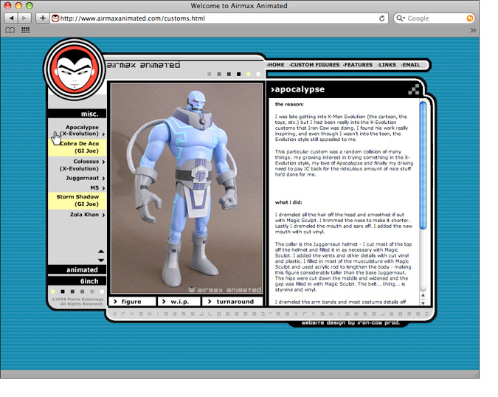The image size is (498, 397).
Task: Reload the page with the refresh icon
Action: tap(381, 18)
